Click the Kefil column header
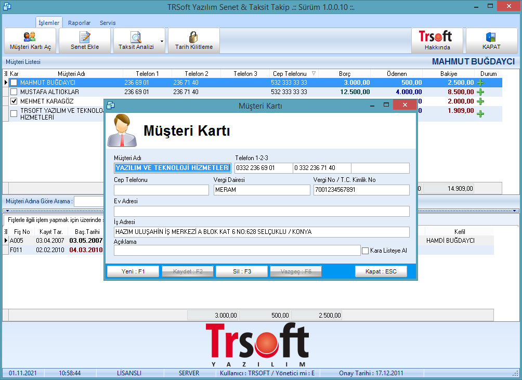The width and height of the screenshot is (522, 380). [x=460, y=232]
